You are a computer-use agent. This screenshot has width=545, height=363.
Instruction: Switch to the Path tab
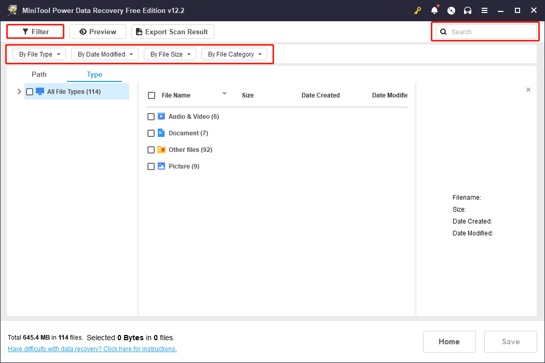39,74
